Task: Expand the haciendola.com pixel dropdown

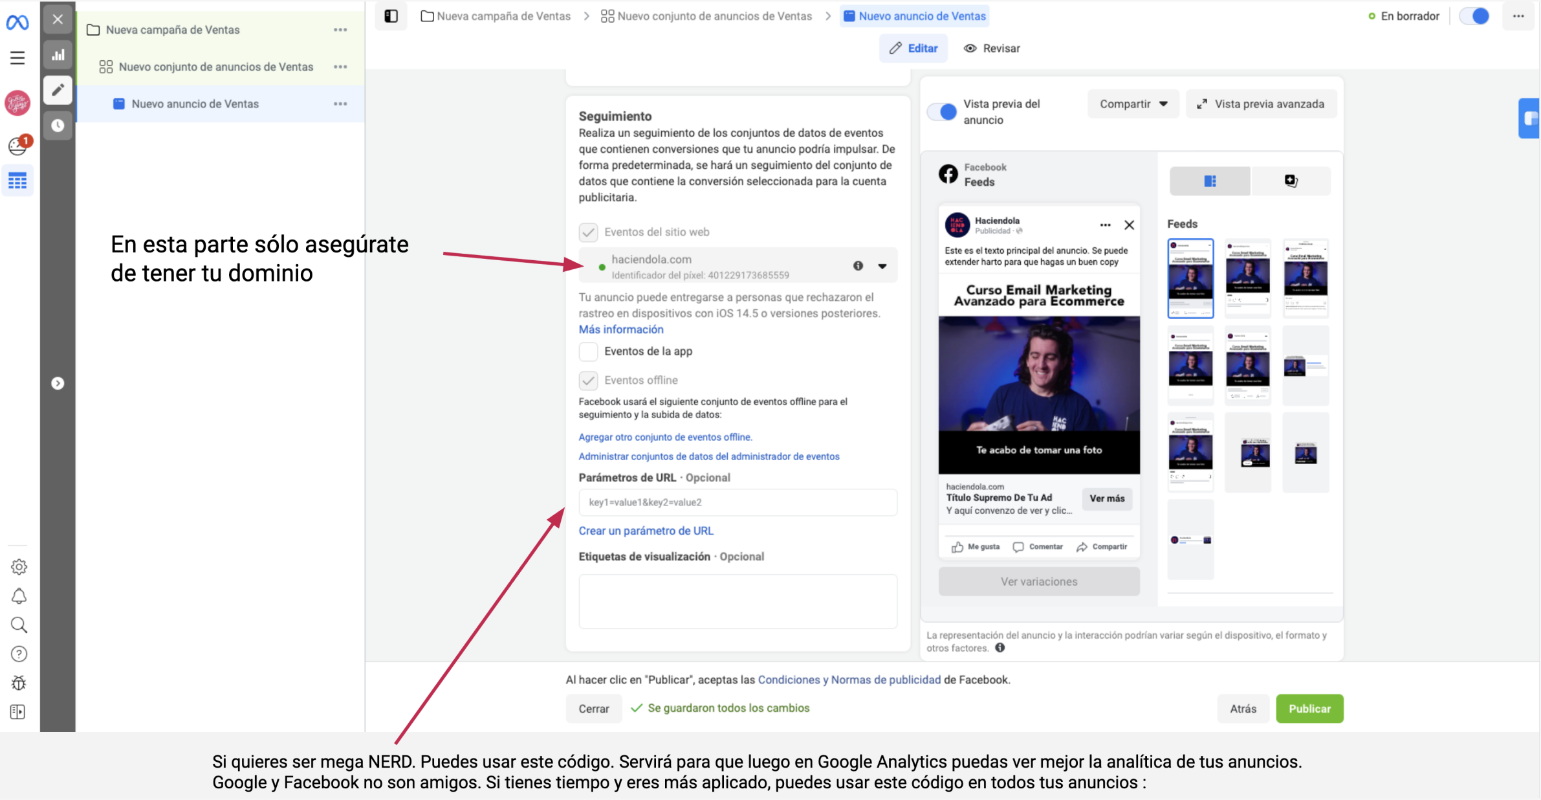Action: (x=882, y=266)
